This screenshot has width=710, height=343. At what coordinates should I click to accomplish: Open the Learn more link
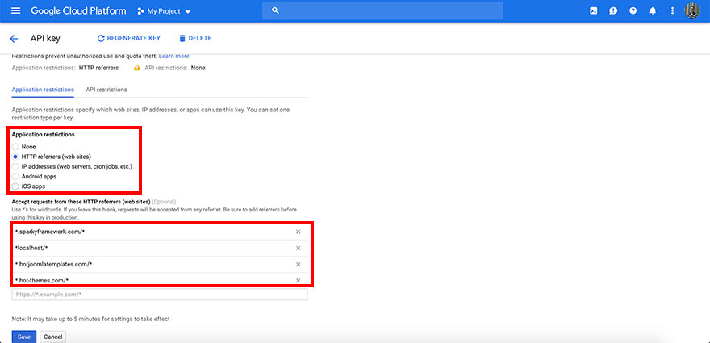click(174, 56)
